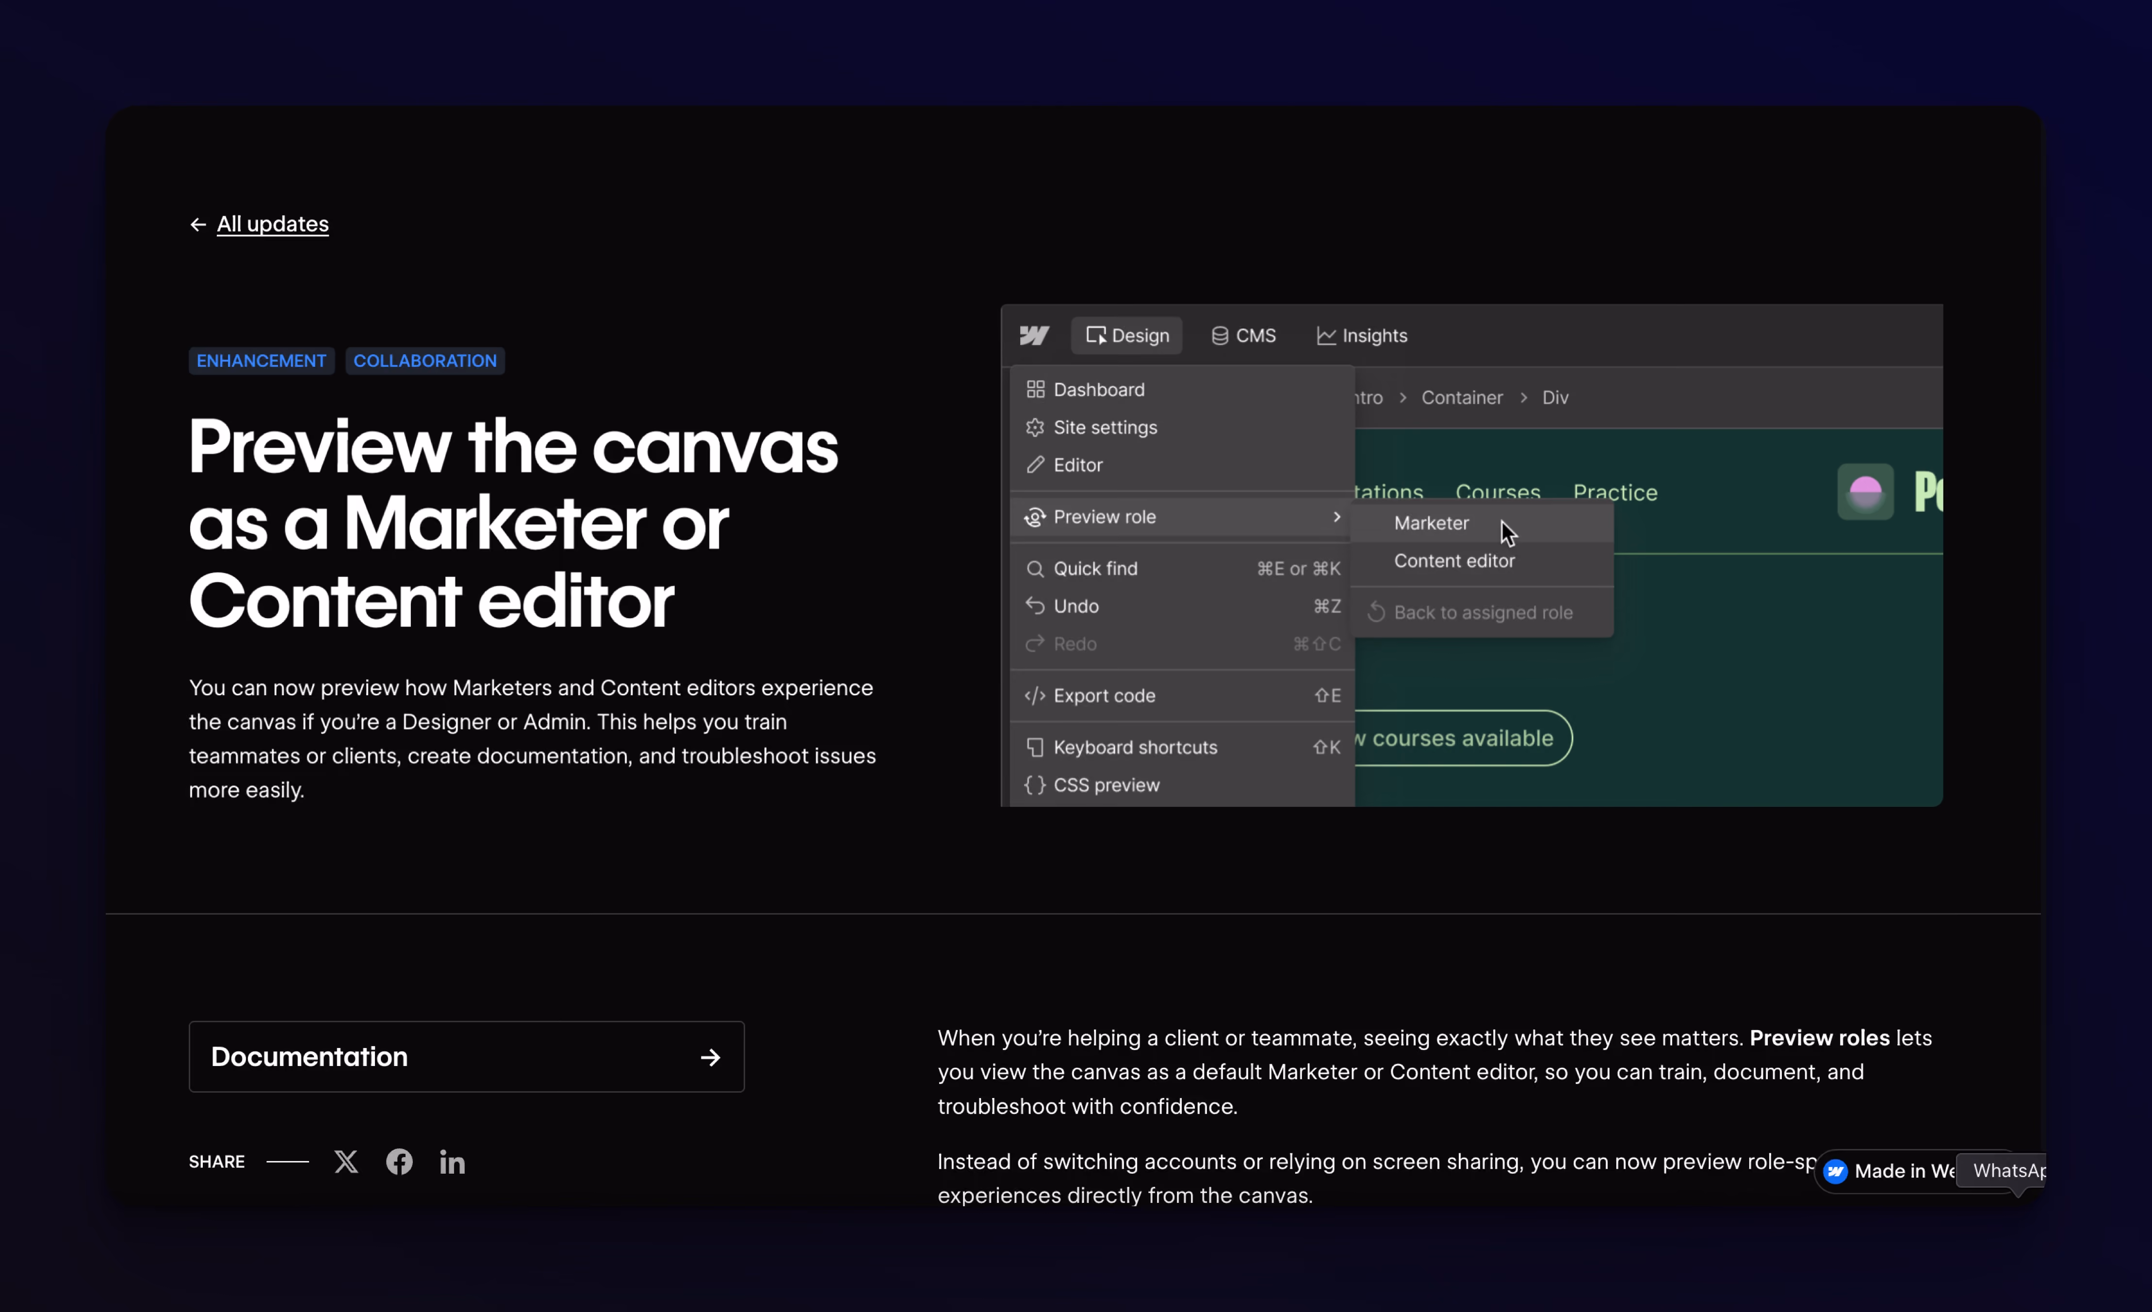Click the Back to assigned role icon
This screenshot has width=2152, height=1312.
click(x=1376, y=612)
